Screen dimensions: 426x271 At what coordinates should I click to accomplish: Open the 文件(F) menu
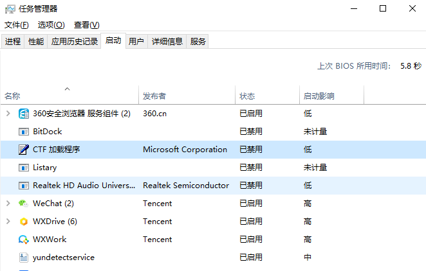[17, 25]
